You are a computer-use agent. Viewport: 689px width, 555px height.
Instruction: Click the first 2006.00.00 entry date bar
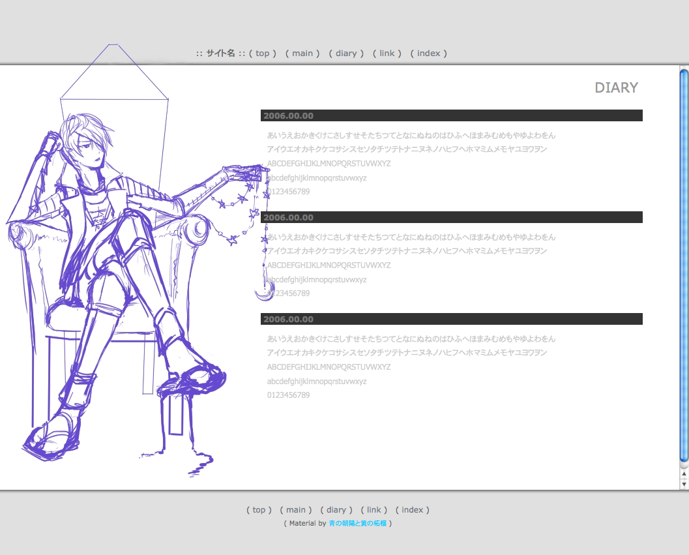click(x=451, y=115)
